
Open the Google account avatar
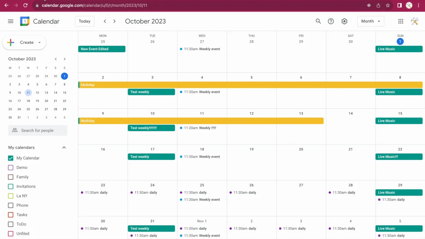click(415, 21)
